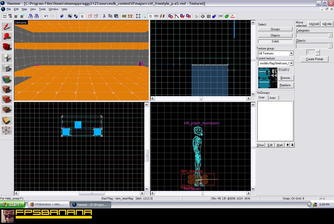
Task: Click the Replace... texture button
Action: tap(286, 85)
